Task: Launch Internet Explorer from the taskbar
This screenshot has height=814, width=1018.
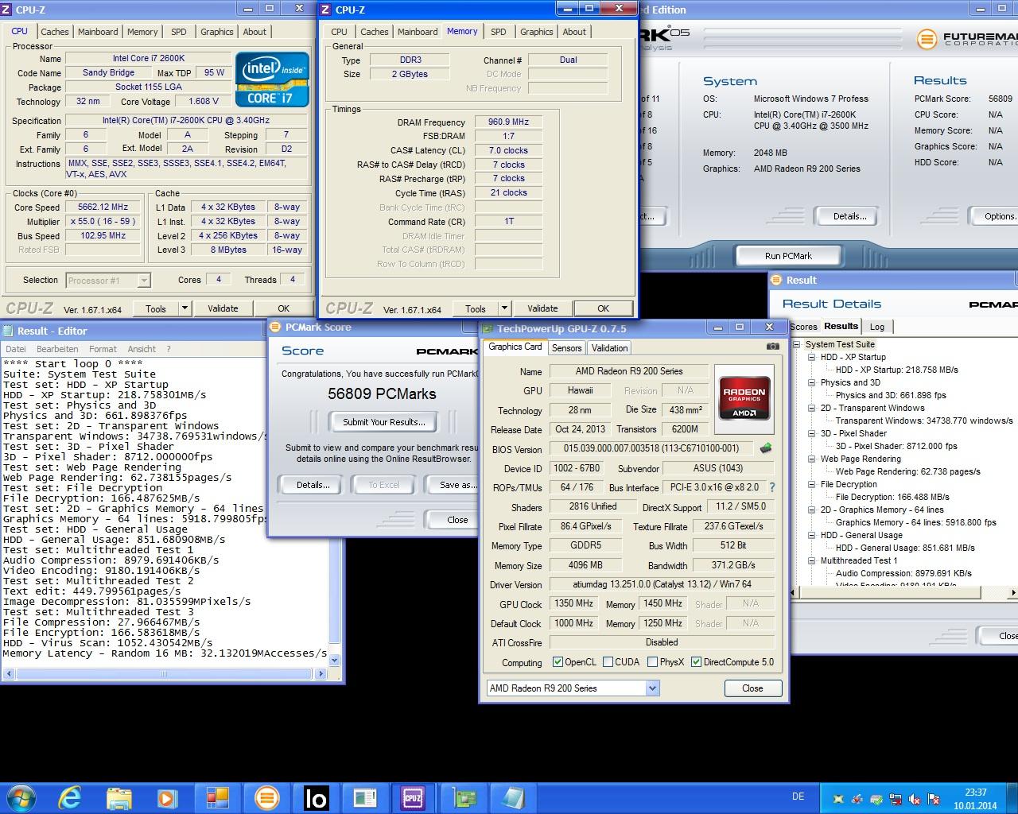Action: (x=69, y=797)
